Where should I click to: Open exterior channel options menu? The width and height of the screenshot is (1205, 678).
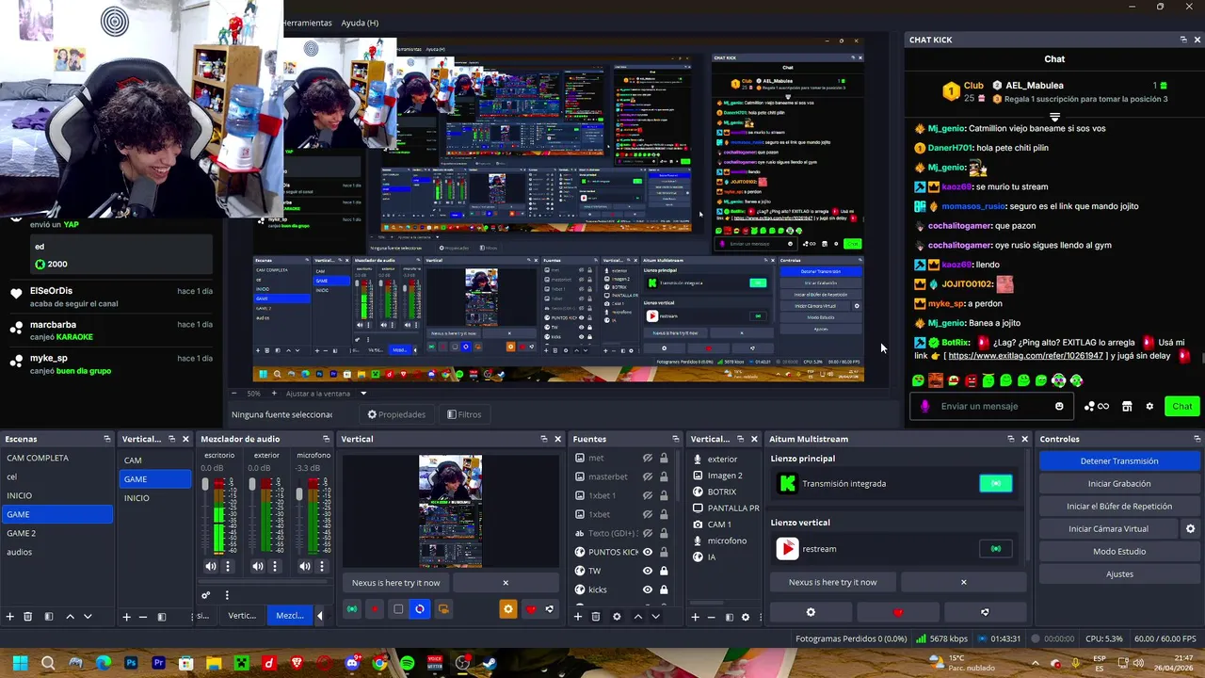[274, 566]
